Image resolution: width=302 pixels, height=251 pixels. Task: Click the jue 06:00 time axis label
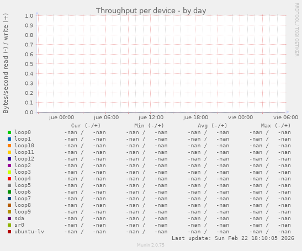click(106, 118)
